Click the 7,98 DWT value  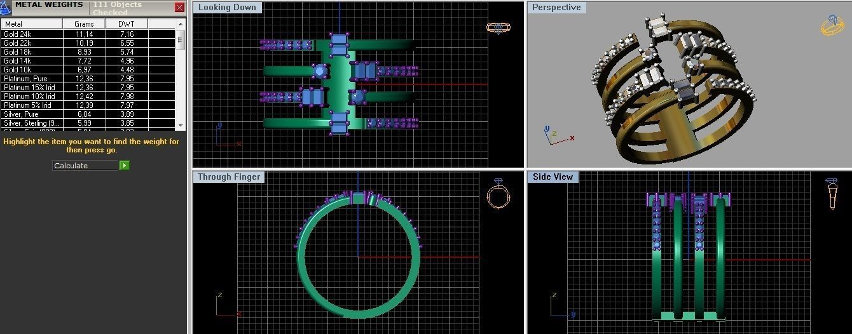tap(127, 96)
